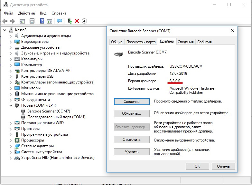This screenshot has height=185, width=252.
Task: Click the down-arrow disable device icon
Action: tap(84, 21)
